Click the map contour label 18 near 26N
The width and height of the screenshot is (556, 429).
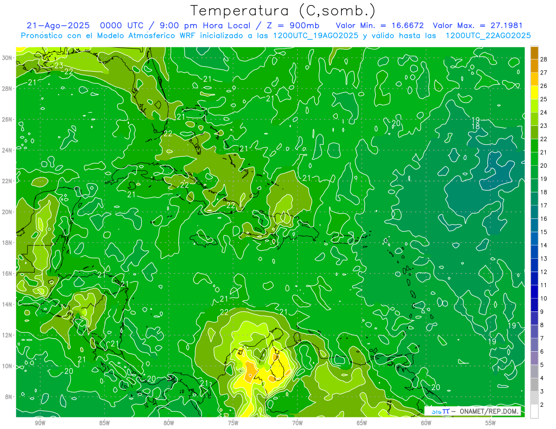475,126
